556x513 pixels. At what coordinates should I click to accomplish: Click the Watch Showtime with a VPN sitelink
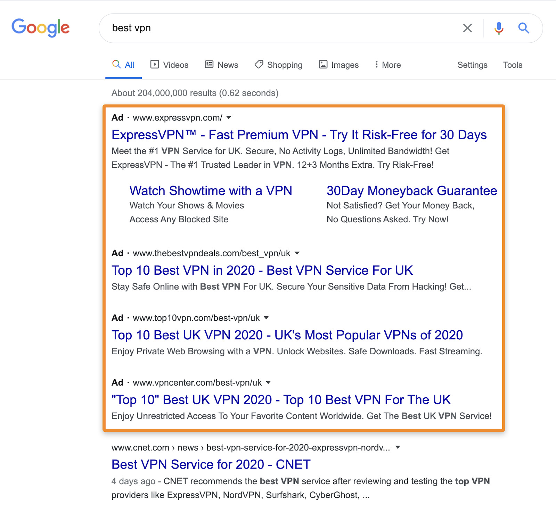[x=211, y=191]
